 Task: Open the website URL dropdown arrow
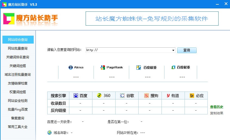tap(173, 50)
